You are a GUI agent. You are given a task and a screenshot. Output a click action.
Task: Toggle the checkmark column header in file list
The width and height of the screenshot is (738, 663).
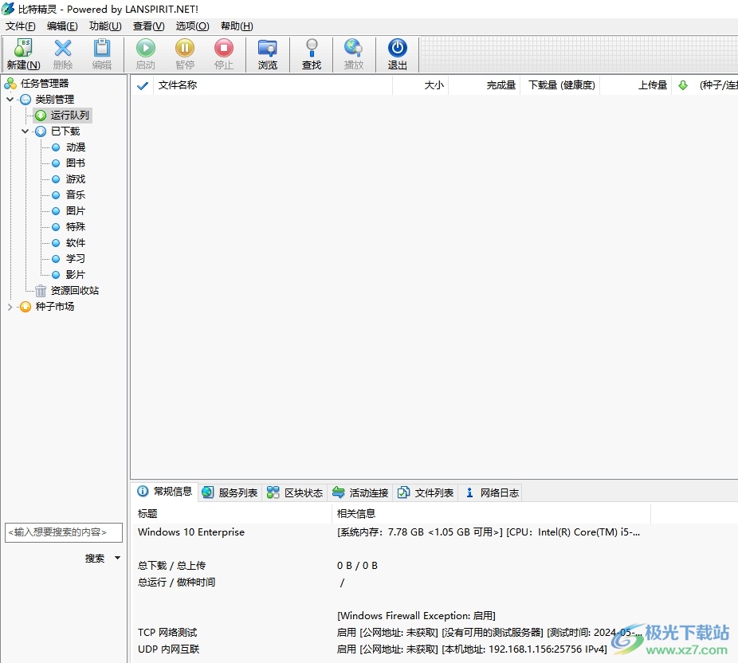point(143,85)
